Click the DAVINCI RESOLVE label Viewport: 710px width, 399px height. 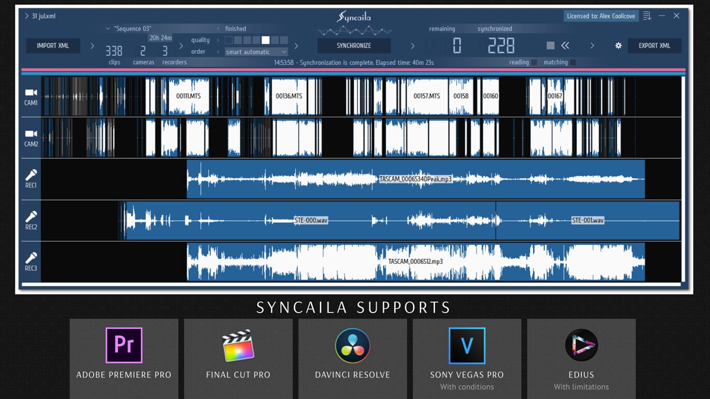pos(353,375)
